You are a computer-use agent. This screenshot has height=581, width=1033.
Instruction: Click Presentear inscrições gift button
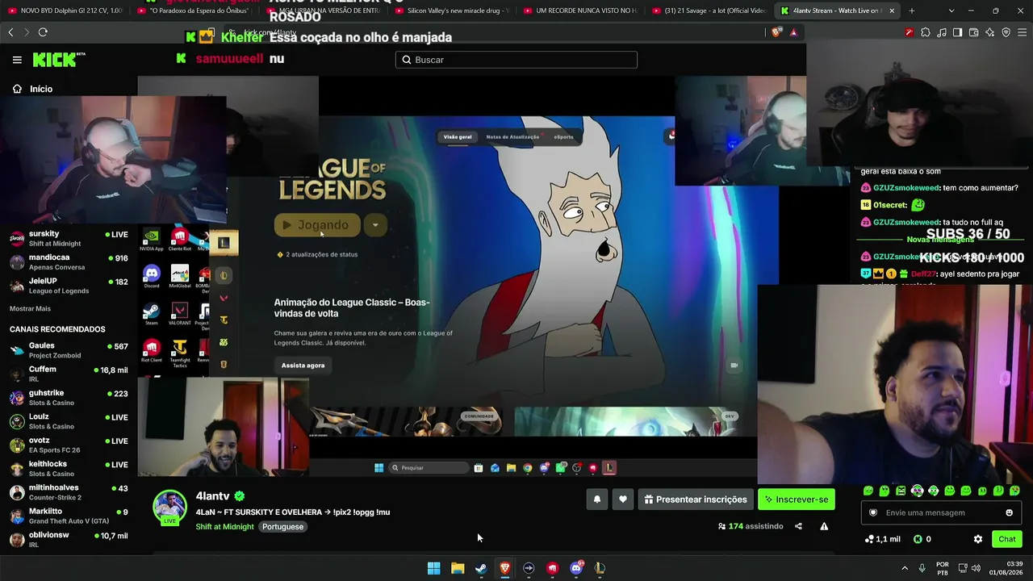point(696,499)
